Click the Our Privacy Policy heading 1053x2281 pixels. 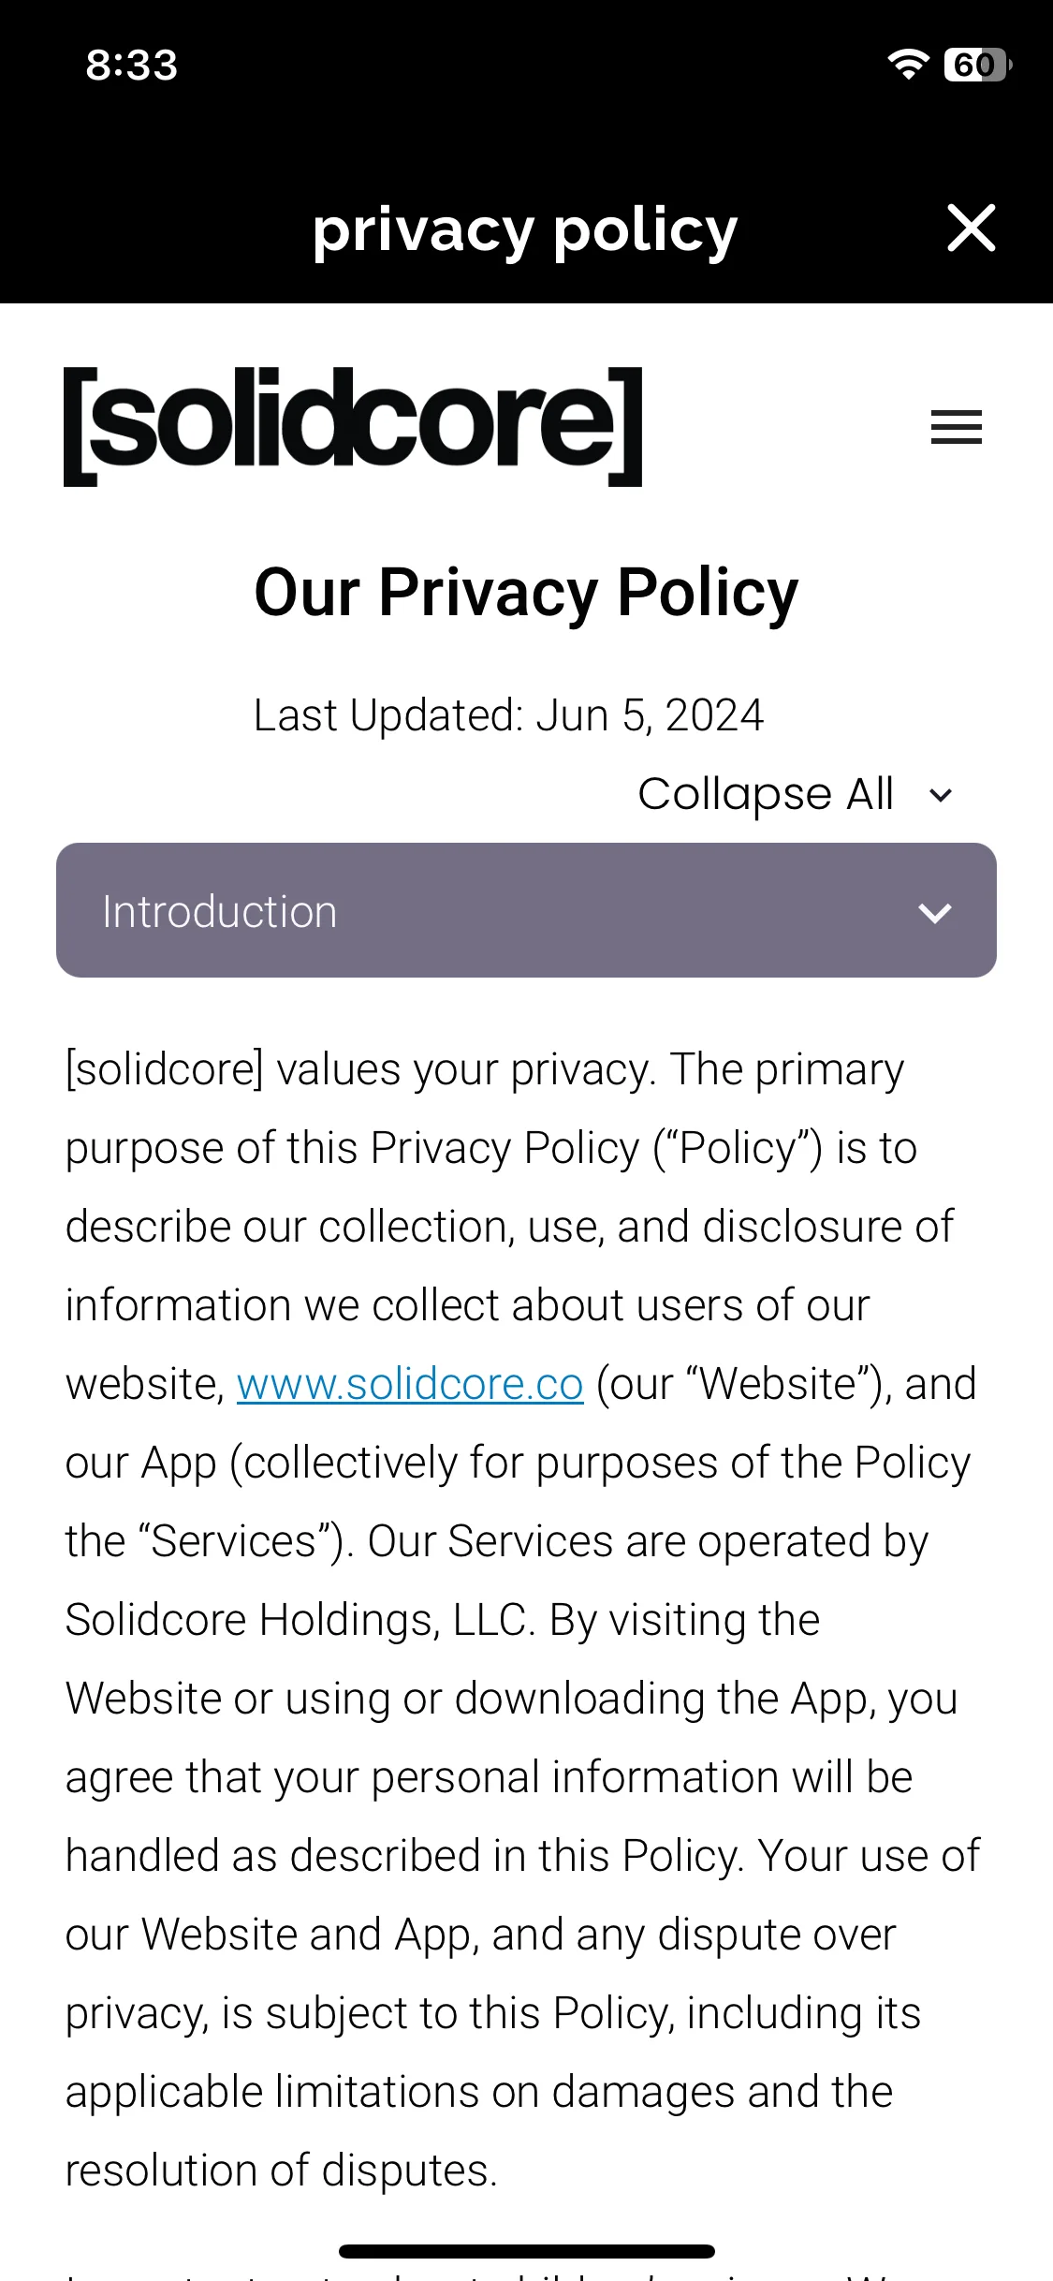pos(526,592)
